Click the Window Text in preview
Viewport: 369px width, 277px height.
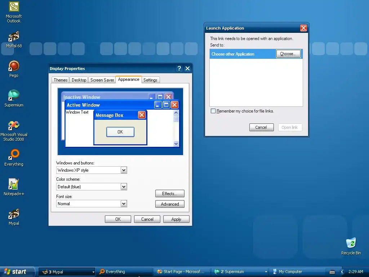(x=77, y=112)
